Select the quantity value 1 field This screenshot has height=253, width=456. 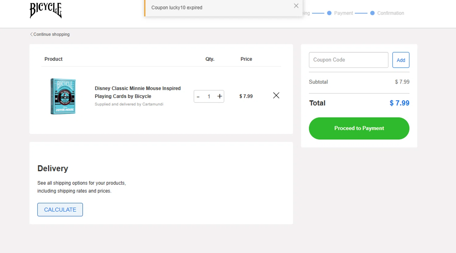coord(209,96)
